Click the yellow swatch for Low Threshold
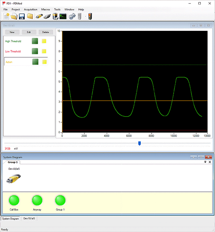 tap(44, 51)
